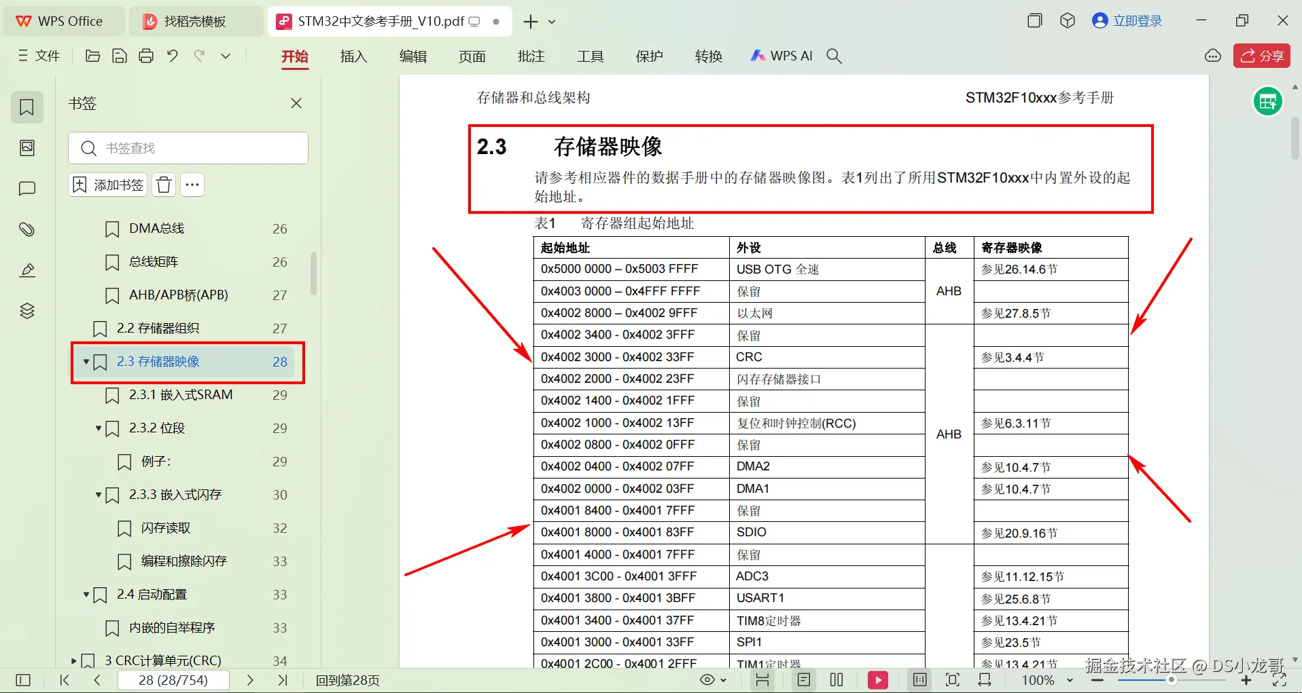The image size is (1302, 693).
Task: Click 立即登录 to sign in
Action: click(1127, 20)
